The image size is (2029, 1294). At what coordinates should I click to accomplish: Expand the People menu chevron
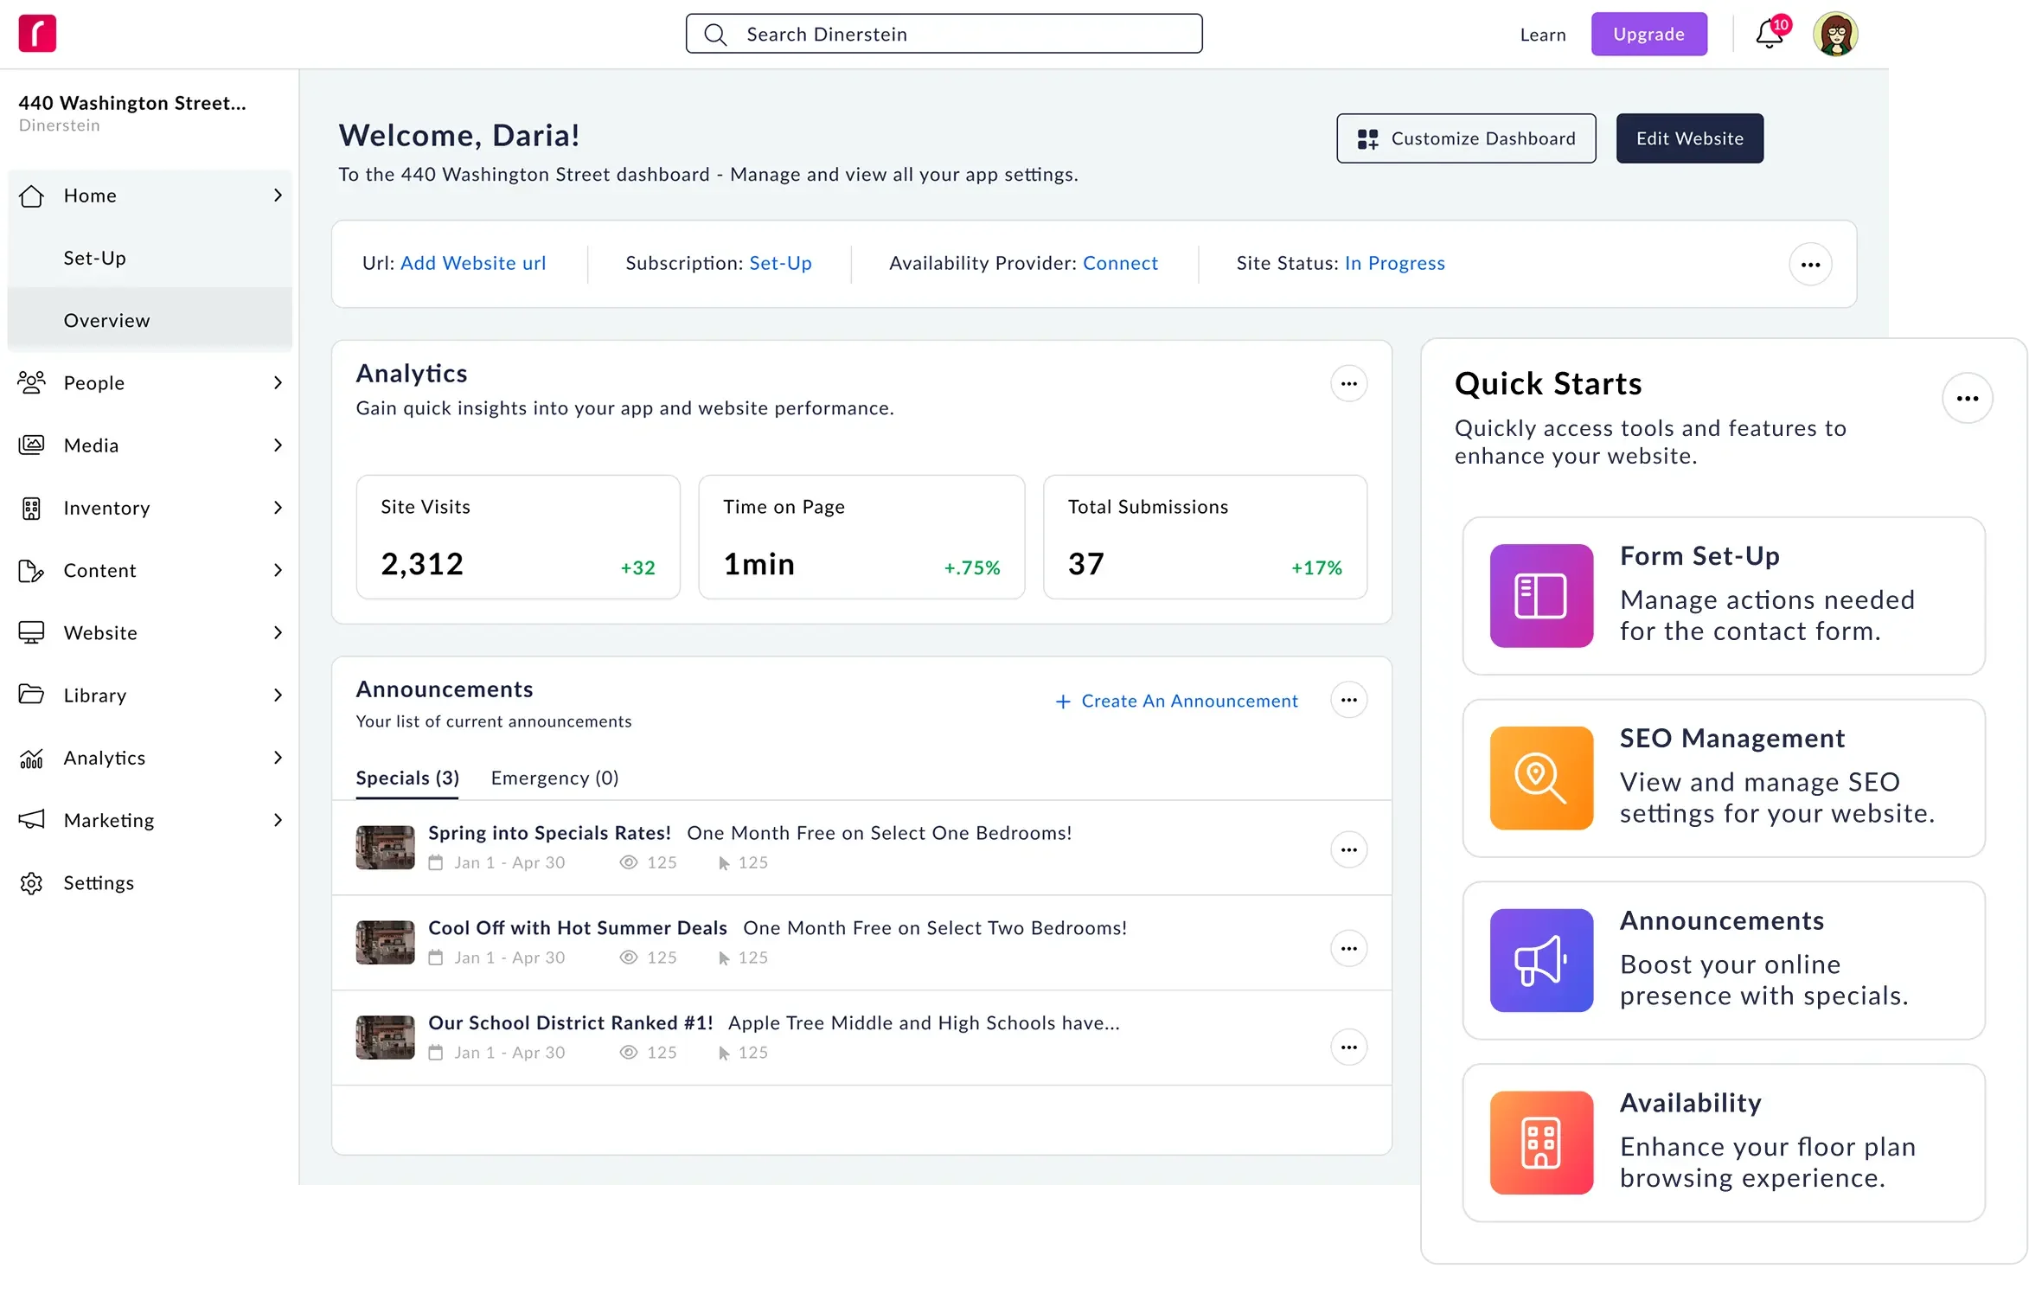click(278, 383)
